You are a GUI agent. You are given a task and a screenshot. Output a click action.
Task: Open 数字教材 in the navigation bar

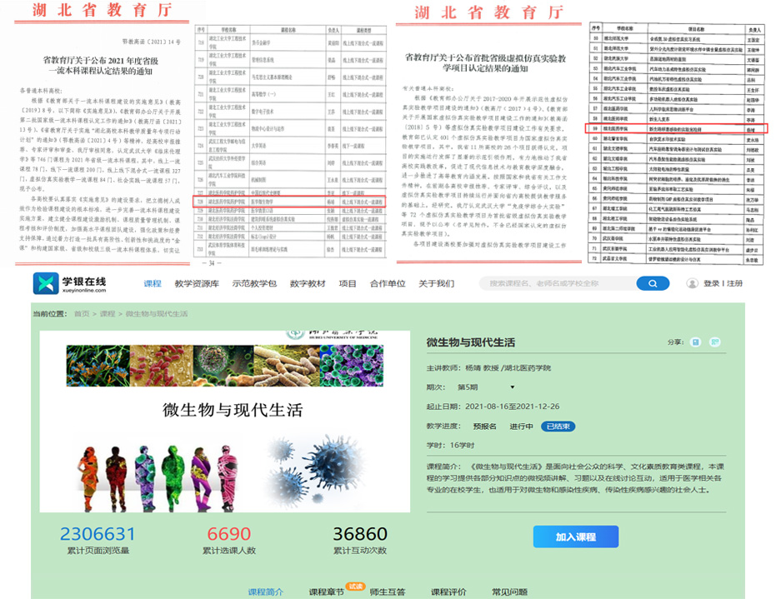[308, 284]
